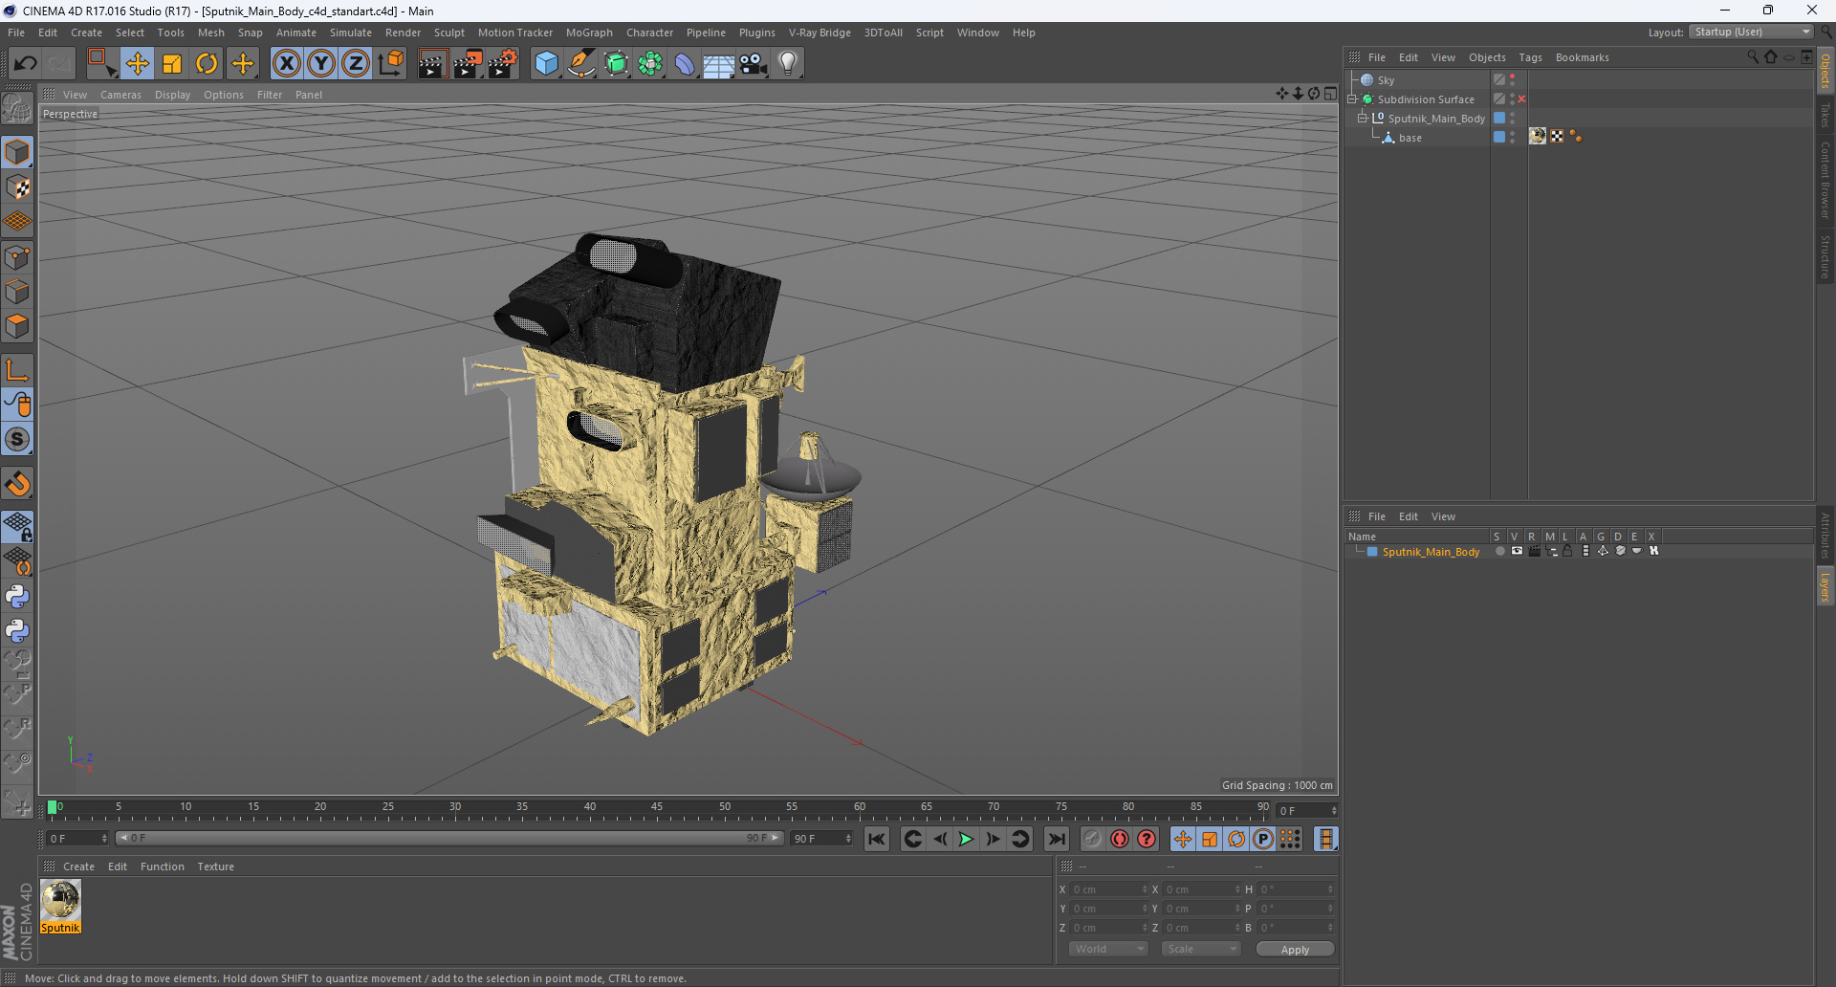Image resolution: width=1836 pixels, height=987 pixels.
Task: Activate the Move tool
Action: tap(137, 64)
